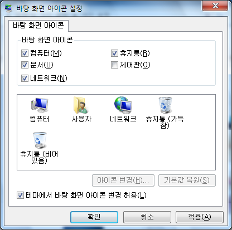The image size is (232, 230).
Task: Click the title bar window icon
Action: coord(8,8)
